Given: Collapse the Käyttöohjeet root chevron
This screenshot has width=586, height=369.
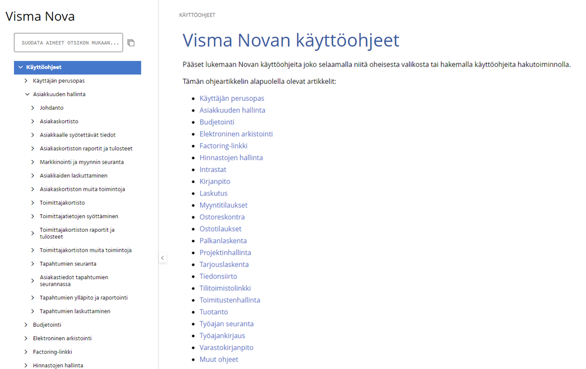Looking at the screenshot, I should [x=21, y=67].
